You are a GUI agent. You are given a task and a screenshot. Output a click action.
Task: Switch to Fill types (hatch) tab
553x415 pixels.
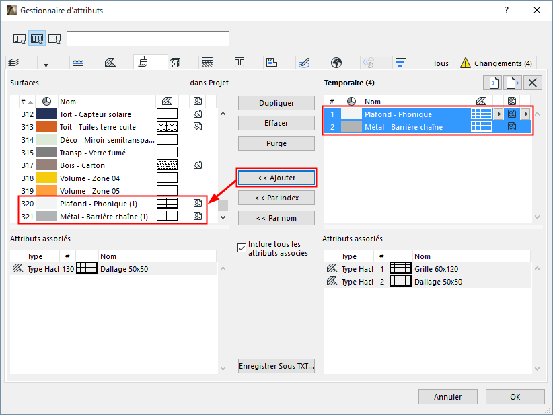[110, 63]
